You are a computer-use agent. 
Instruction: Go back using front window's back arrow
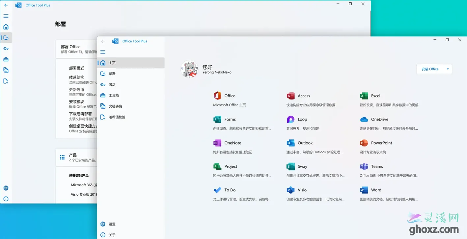103,41
